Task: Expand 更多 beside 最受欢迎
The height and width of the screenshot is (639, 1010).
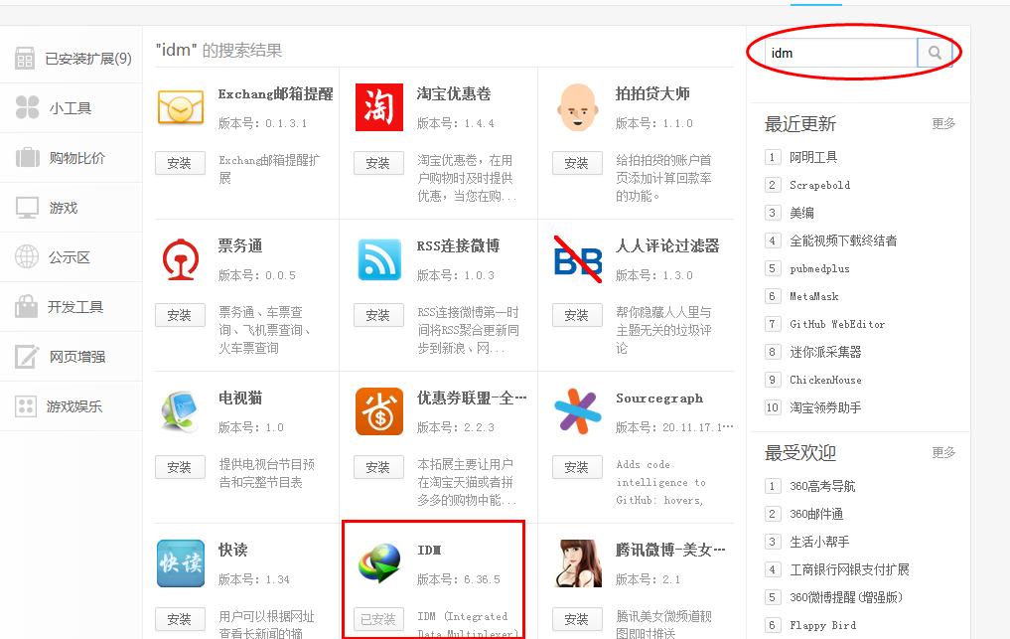Action: [943, 453]
